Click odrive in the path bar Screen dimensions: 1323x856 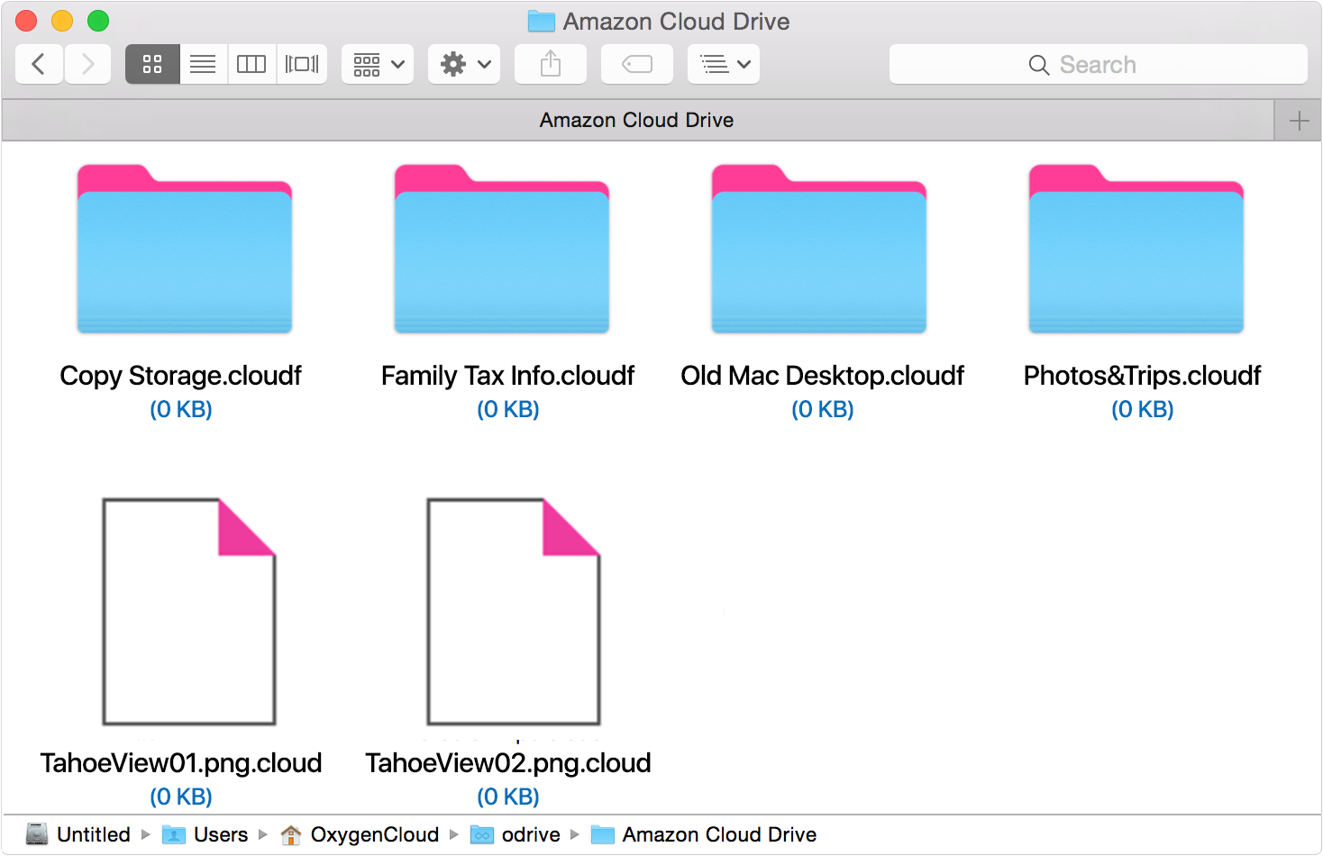pyautogui.click(x=516, y=834)
